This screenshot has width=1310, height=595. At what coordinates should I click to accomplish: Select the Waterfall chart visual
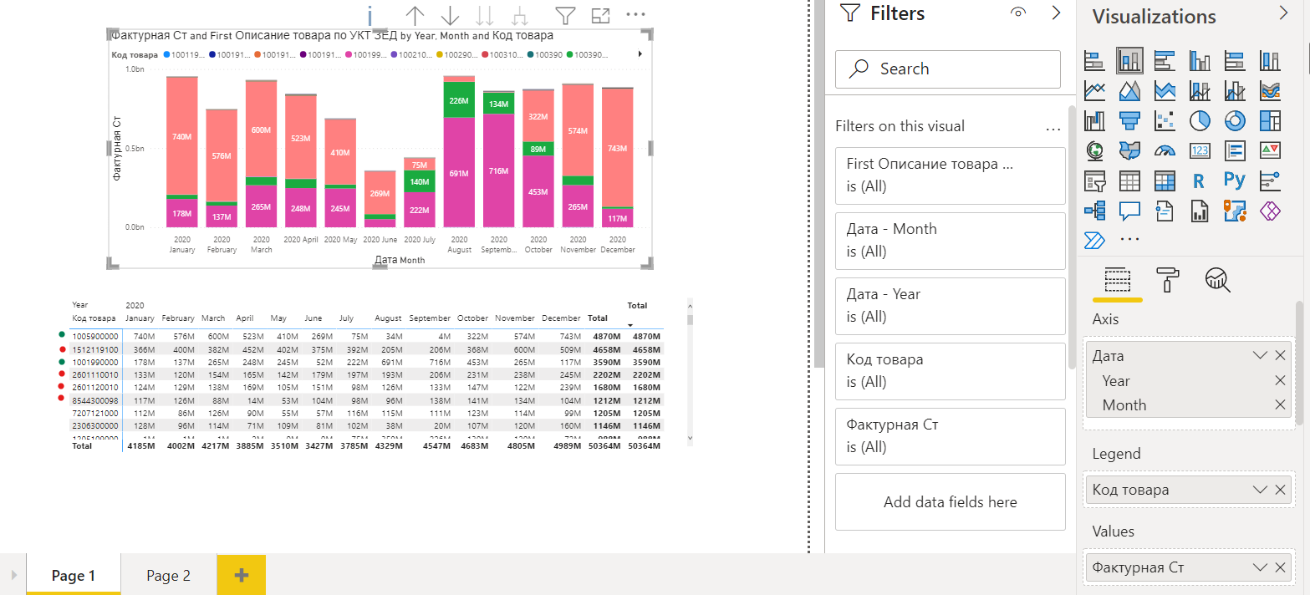[1094, 120]
